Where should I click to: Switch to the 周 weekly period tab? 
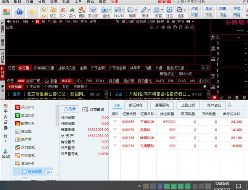point(43,21)
